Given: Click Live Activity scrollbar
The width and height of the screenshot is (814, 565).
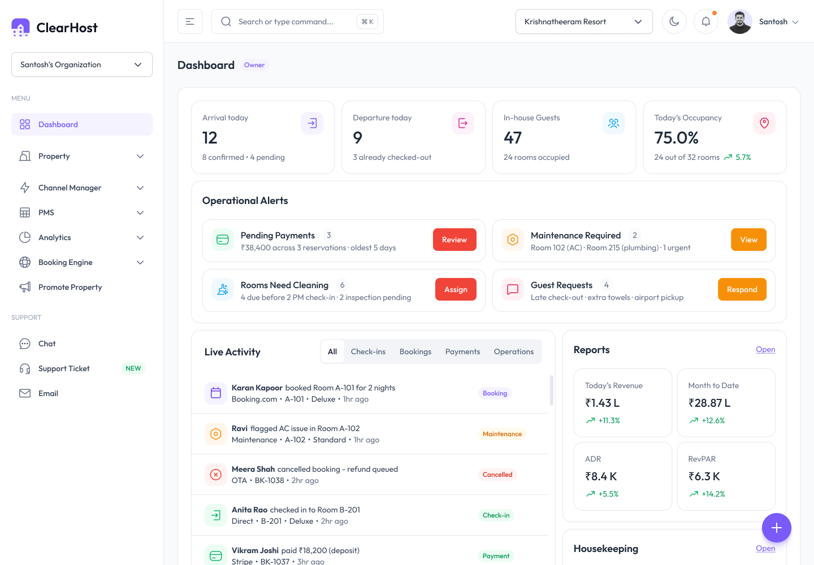Looking at the screenshot, I should (x=552, y=390).
